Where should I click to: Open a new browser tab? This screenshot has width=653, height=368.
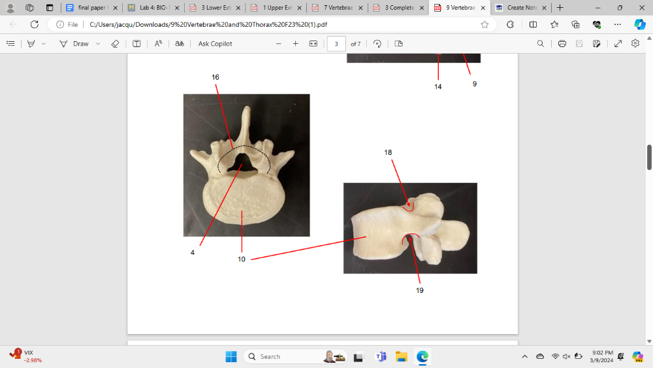560,8
